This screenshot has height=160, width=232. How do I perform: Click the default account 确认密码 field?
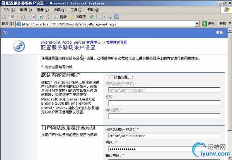point(164,116)
